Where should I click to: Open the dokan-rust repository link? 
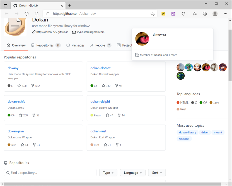click(98, 131)
